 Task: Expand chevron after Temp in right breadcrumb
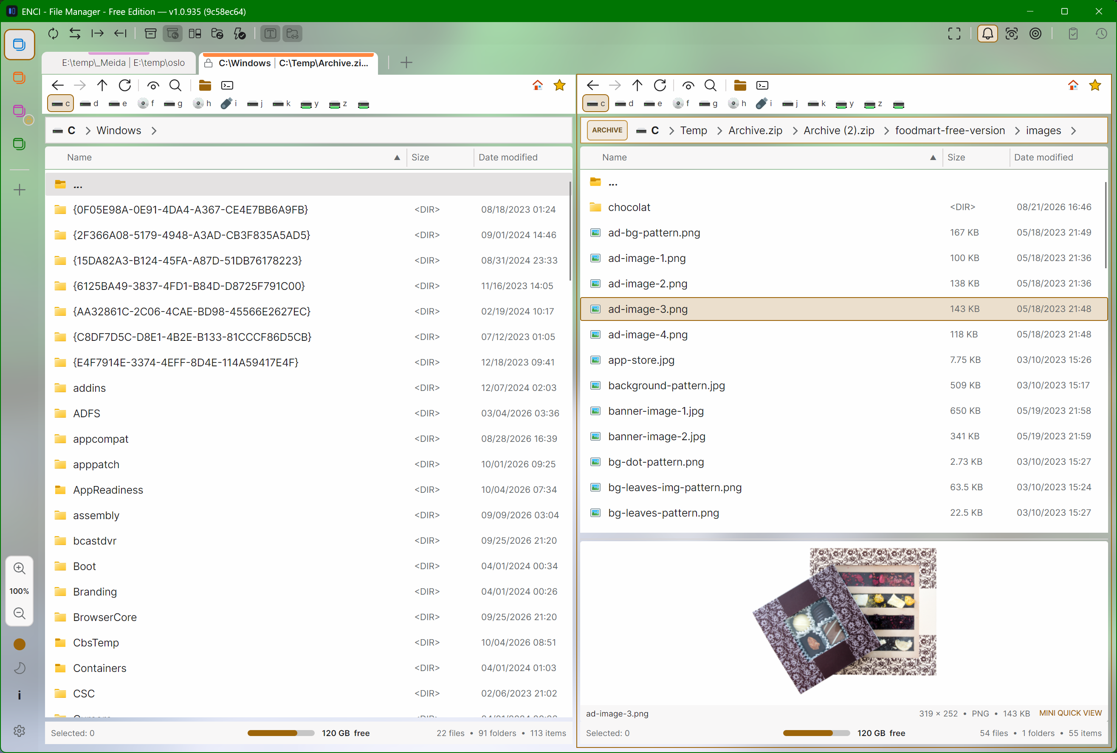pos(719,131)
